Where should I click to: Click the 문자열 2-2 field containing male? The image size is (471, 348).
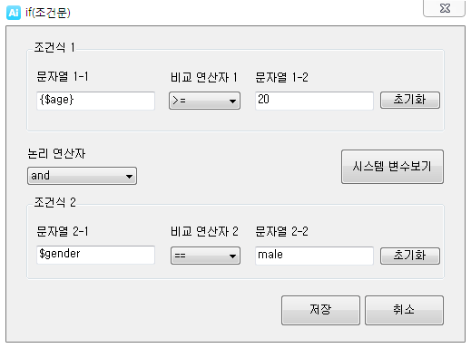tap(314, 256)
